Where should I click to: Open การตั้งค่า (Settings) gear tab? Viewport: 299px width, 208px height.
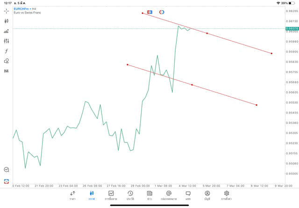pyautogui.click(x=227, y=195)
